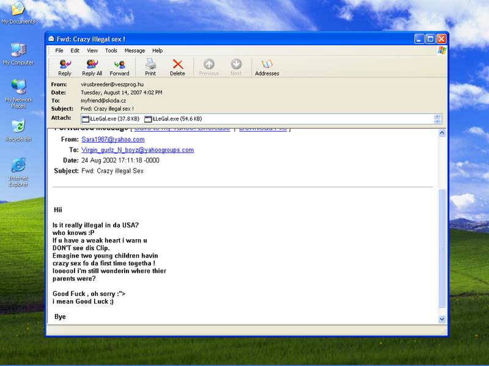Open the My Documents desktop icon
The image size is (489, 366).
[18, 13]
